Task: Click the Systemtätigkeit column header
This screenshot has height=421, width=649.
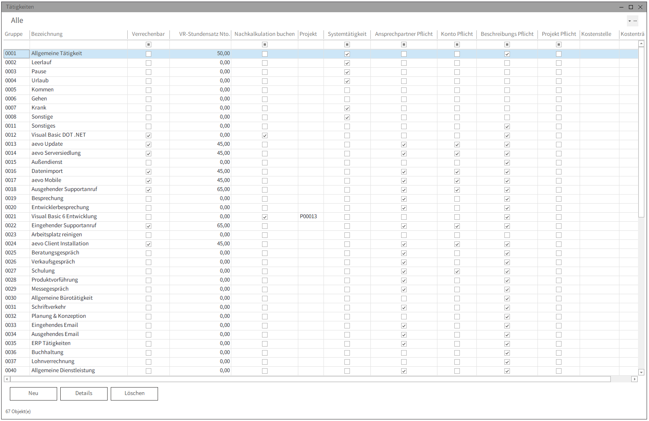Action: click(x=347, y=34)
